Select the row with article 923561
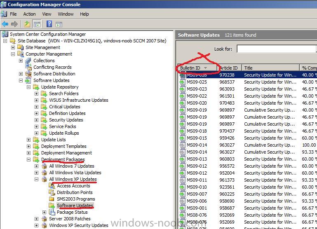 tap(248, 187)
